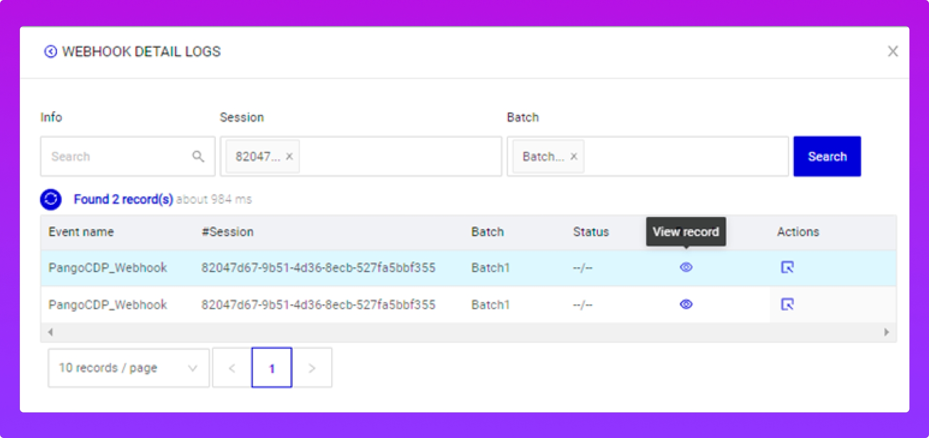Expand the 10 records / page dropdown
The height and width of the screenshot is (438, 929).
(128, 368)
